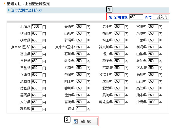Image resolution: width=172 pixels, height=128 pixels.
Task: Click the 山口県 shipping fee field
Action: pyautogui.click(x=153, y=81)
